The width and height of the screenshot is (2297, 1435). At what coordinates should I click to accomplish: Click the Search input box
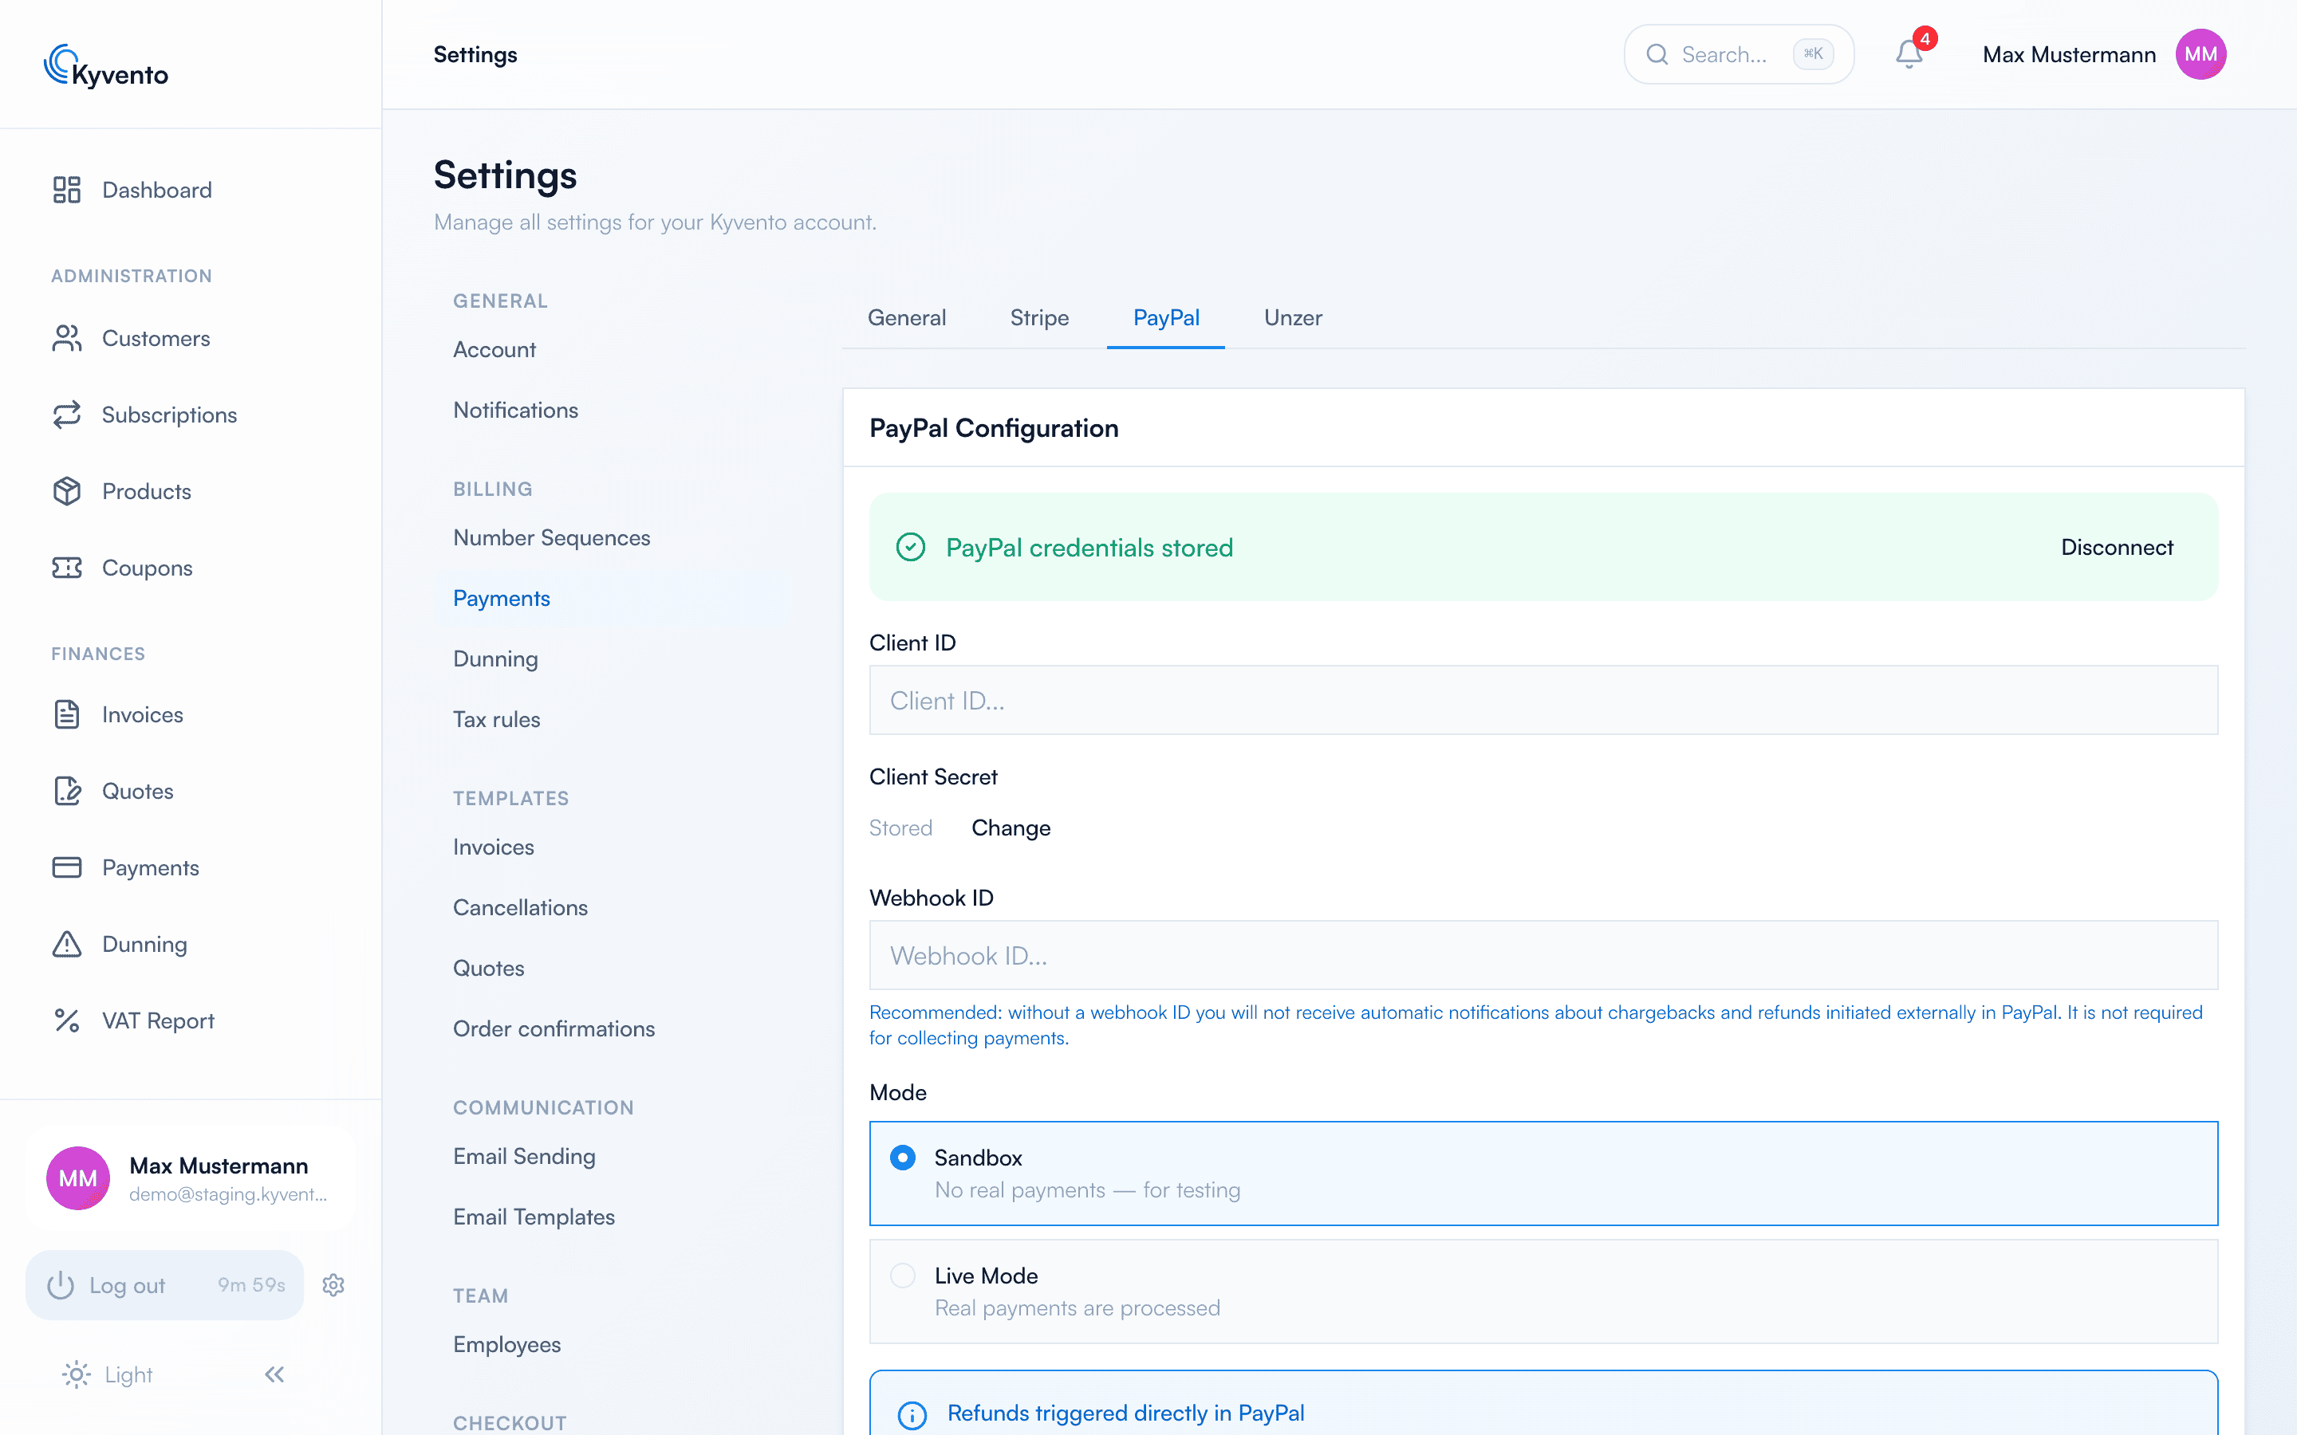coord(1739,54)
